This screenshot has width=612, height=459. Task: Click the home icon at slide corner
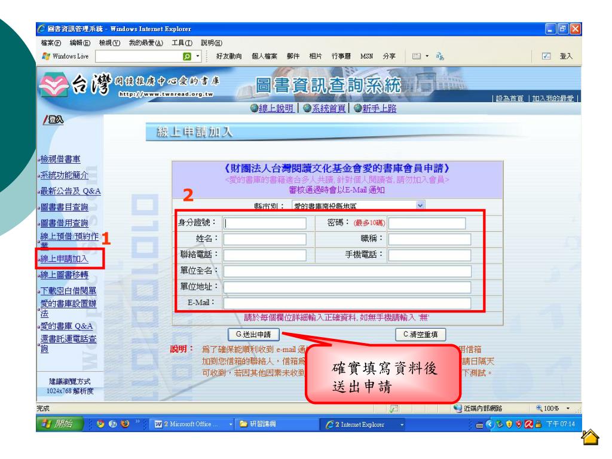coord(590,437)
